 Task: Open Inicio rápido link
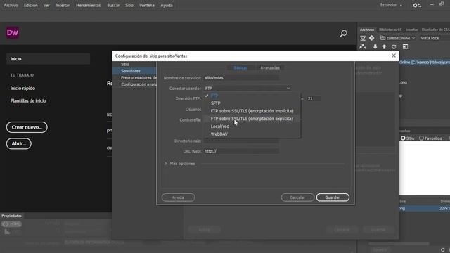tap(22, 89)
